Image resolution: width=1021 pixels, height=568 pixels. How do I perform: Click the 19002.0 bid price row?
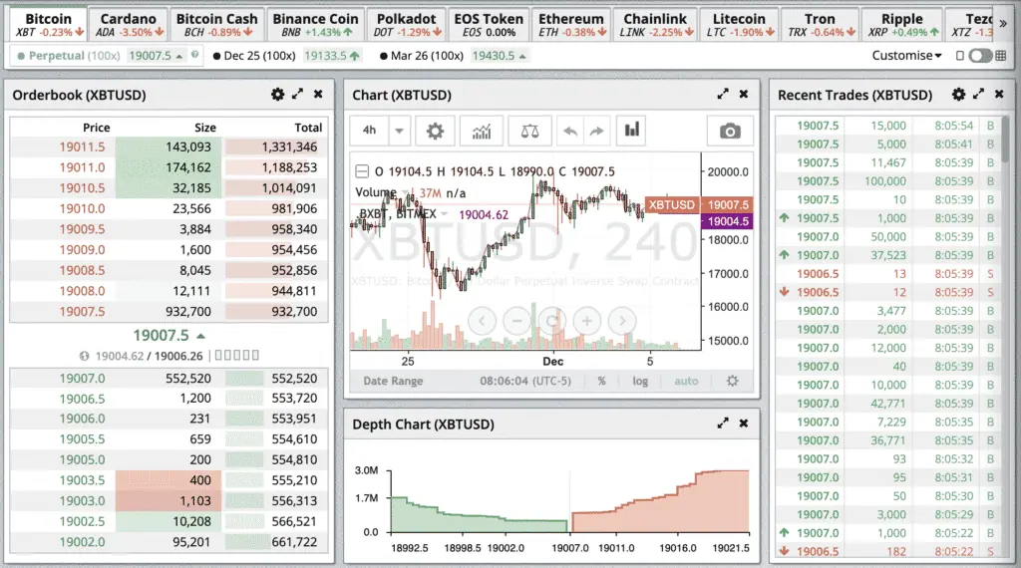(x=169, y=542)
